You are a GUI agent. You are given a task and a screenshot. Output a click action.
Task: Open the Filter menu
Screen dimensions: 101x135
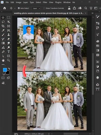(x=45, y=2)
